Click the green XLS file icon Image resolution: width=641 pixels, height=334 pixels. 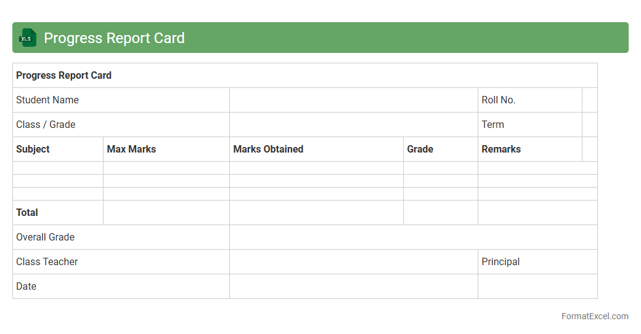[28, 38]
